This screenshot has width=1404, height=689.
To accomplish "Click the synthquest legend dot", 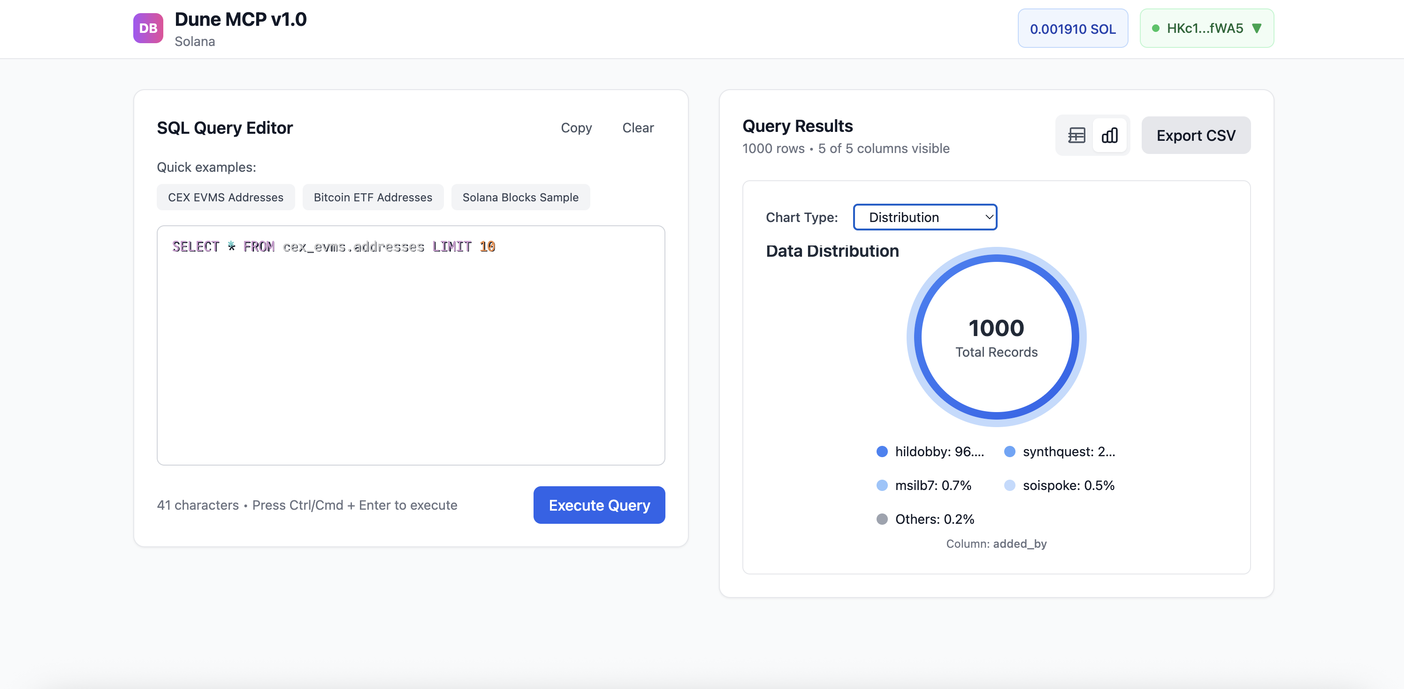I will (x=1009, y=452).
